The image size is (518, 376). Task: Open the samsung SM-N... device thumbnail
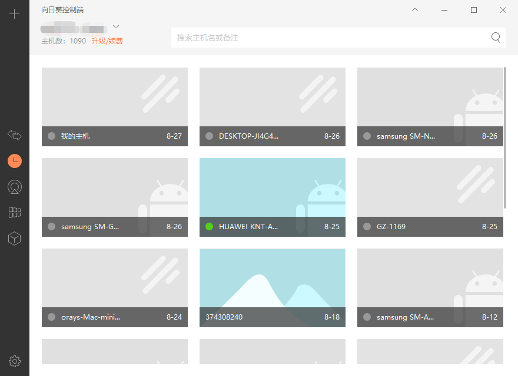[x=430, y=107]
